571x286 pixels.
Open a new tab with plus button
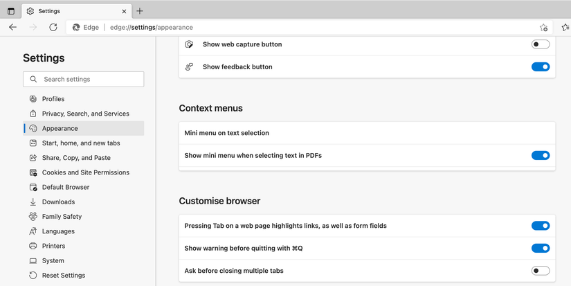140,11
